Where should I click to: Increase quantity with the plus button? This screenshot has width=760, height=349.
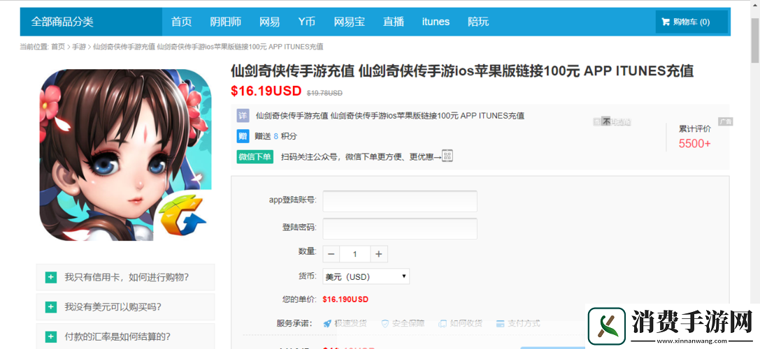pyautogui.click(x=379, y=254)
